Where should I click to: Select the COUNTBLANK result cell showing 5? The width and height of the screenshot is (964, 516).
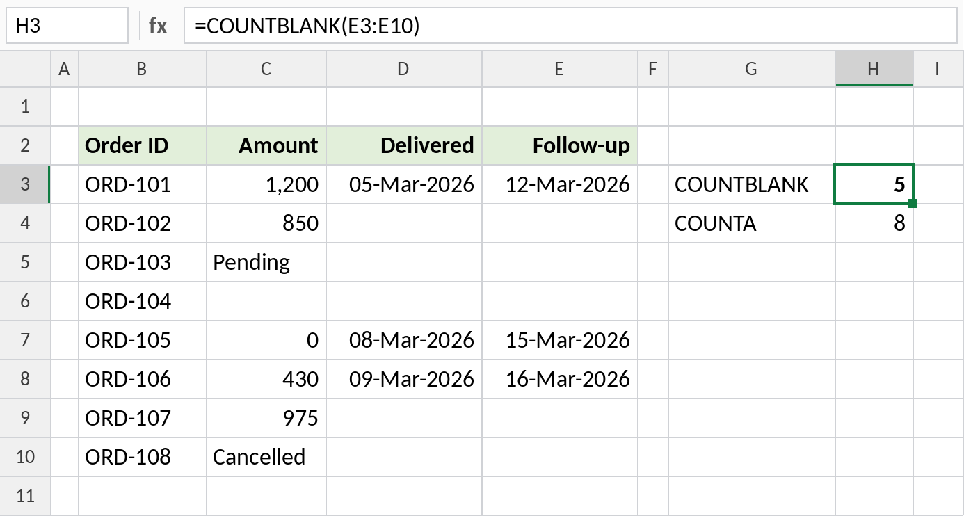coord(874,184)
